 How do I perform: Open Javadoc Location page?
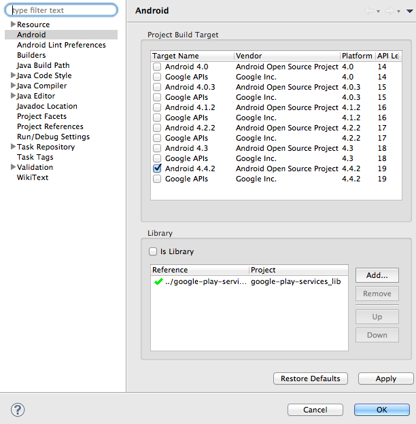(x=47, y=106)
